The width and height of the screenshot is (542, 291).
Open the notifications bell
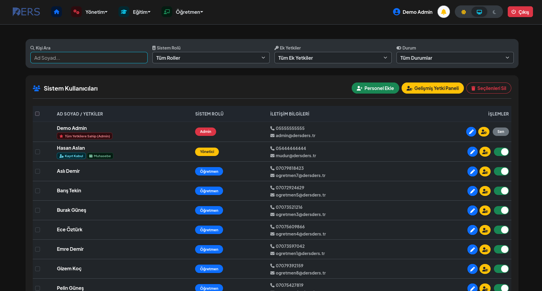click(x=444, y=12)
